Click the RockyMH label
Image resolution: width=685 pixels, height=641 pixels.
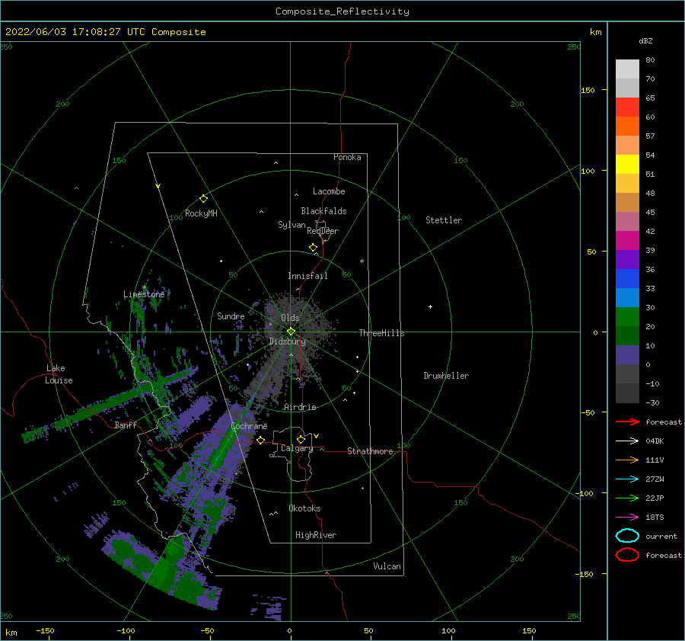(x=201, y=213)
